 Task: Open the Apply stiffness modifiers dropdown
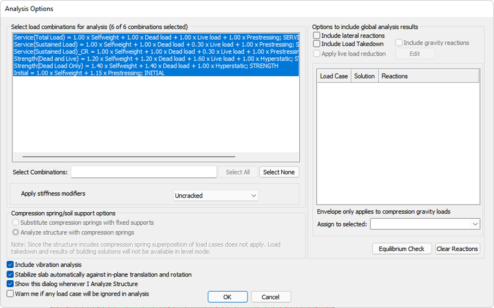pos(216,195)
